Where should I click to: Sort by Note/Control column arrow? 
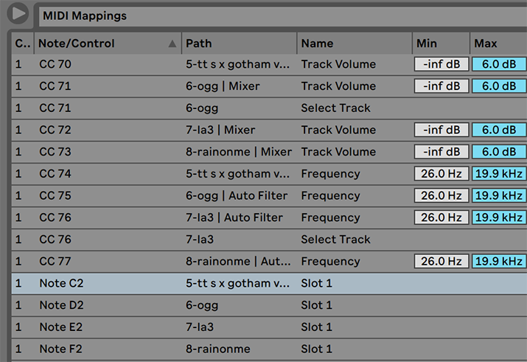[172, 43]
